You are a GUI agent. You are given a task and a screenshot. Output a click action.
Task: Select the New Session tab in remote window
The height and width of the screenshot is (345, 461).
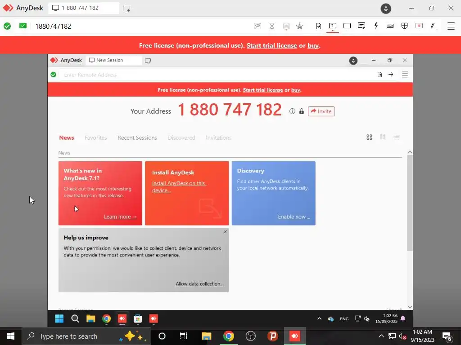(114, 60)
